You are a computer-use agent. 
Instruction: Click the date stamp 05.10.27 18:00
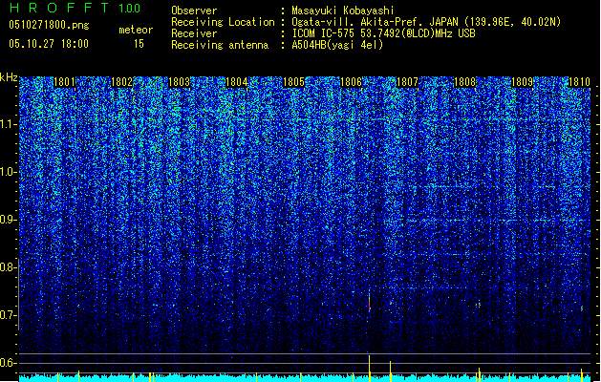pos(49,44)
